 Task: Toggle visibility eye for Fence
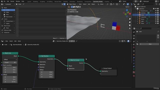tap(156, 19)
